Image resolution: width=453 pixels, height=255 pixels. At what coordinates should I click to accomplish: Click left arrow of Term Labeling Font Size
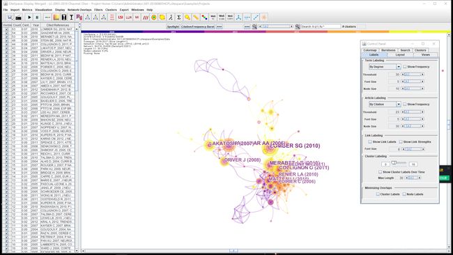[x=403, y=82]
